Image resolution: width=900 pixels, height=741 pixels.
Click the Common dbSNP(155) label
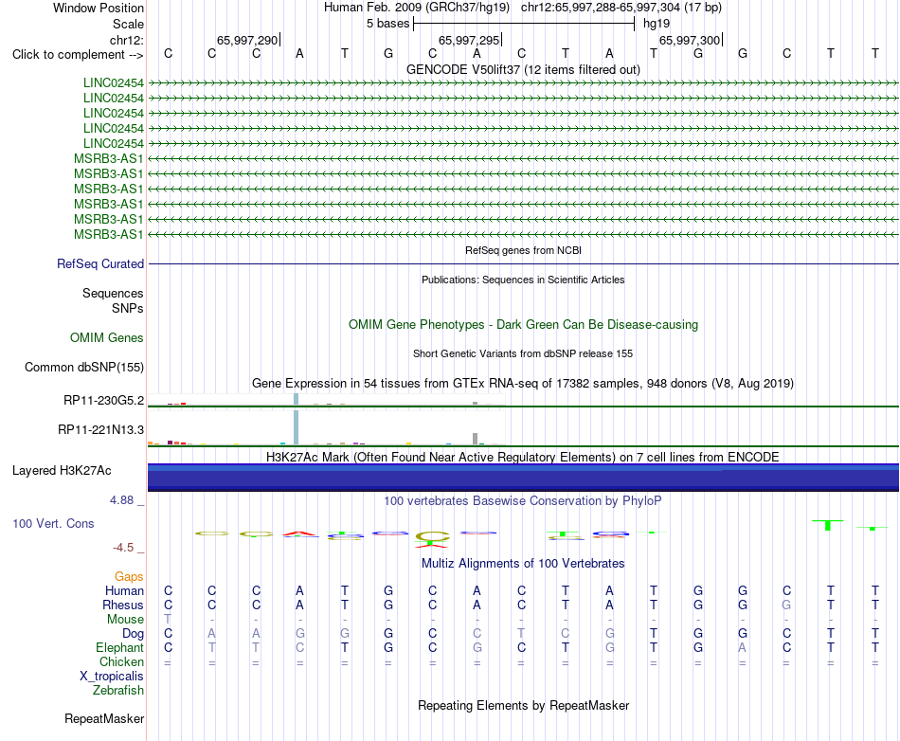click(x=84, y=368)
